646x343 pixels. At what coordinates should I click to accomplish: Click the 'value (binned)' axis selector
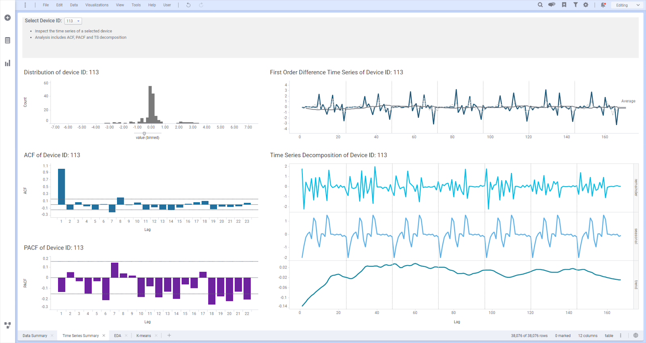click(147, 138)
